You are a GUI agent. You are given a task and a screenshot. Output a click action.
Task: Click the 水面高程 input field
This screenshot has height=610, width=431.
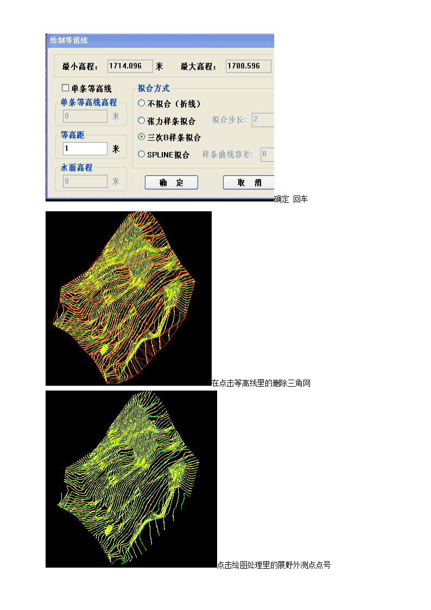pos(85,181)
